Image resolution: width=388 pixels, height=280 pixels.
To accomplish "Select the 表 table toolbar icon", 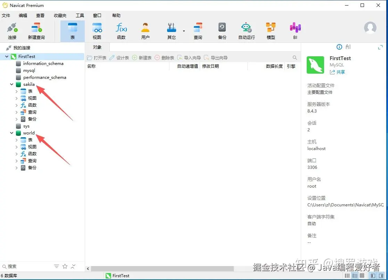I will (73, 31).
